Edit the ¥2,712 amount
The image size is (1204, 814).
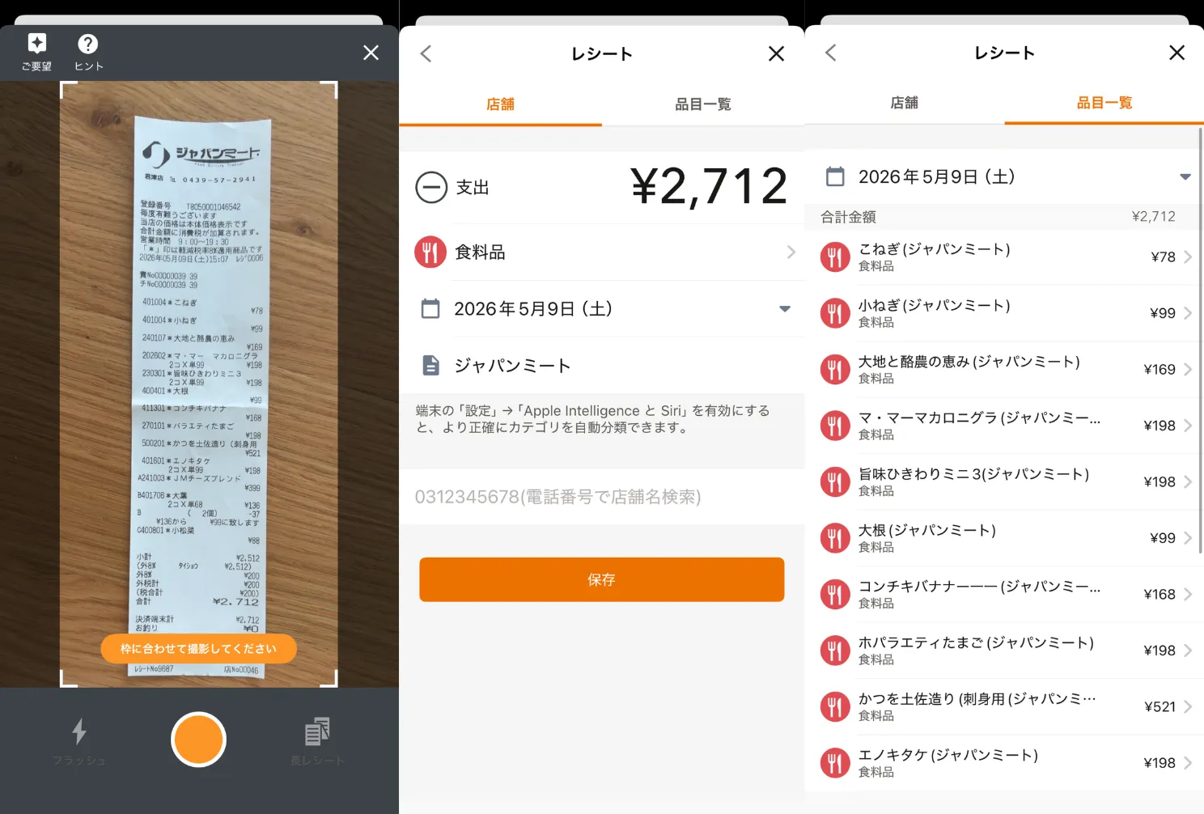709,186
